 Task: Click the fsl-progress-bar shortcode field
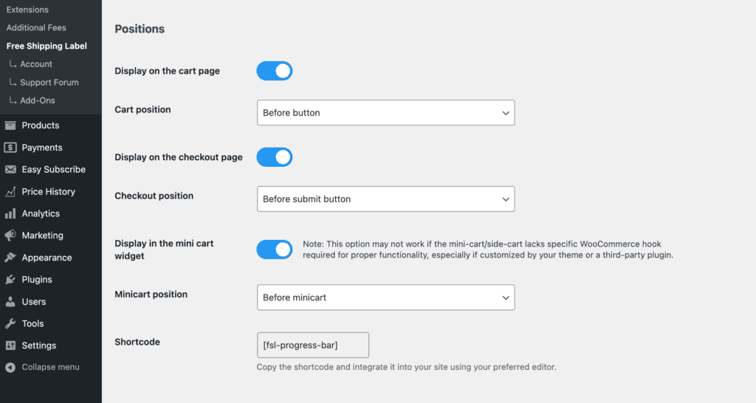pyautogui.click(x=313, y=345)
